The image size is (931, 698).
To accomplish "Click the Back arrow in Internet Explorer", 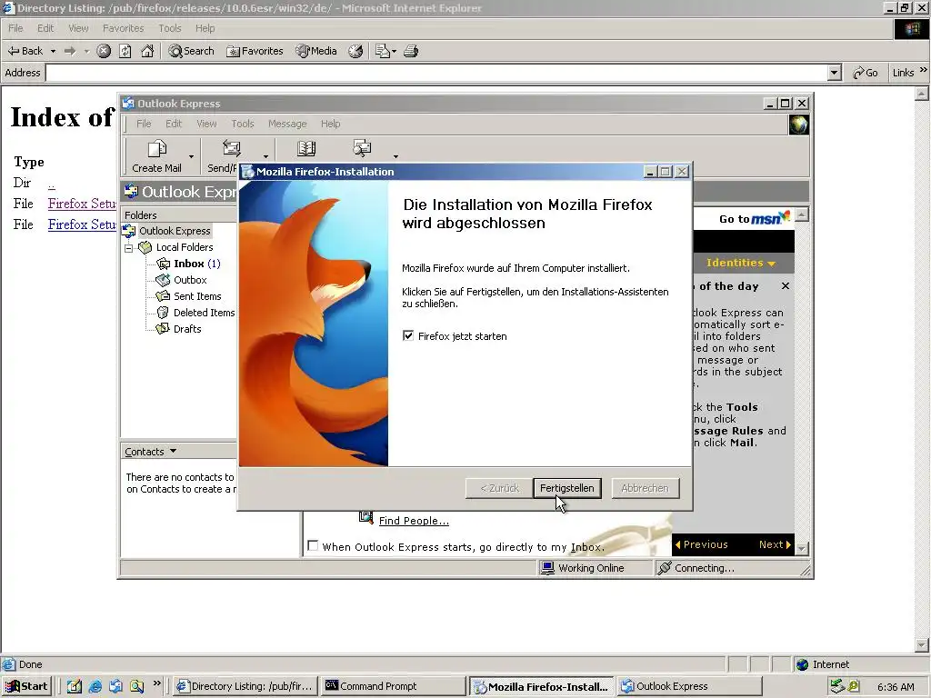I will pyautogui.click(x=25, y=51).
